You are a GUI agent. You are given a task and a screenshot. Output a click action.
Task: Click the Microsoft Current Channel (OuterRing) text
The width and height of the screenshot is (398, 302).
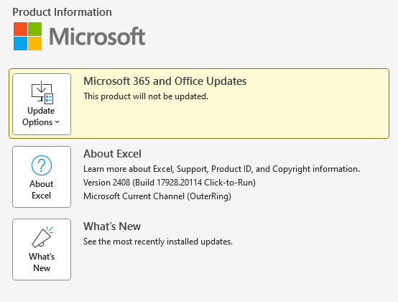pos(157,196)
